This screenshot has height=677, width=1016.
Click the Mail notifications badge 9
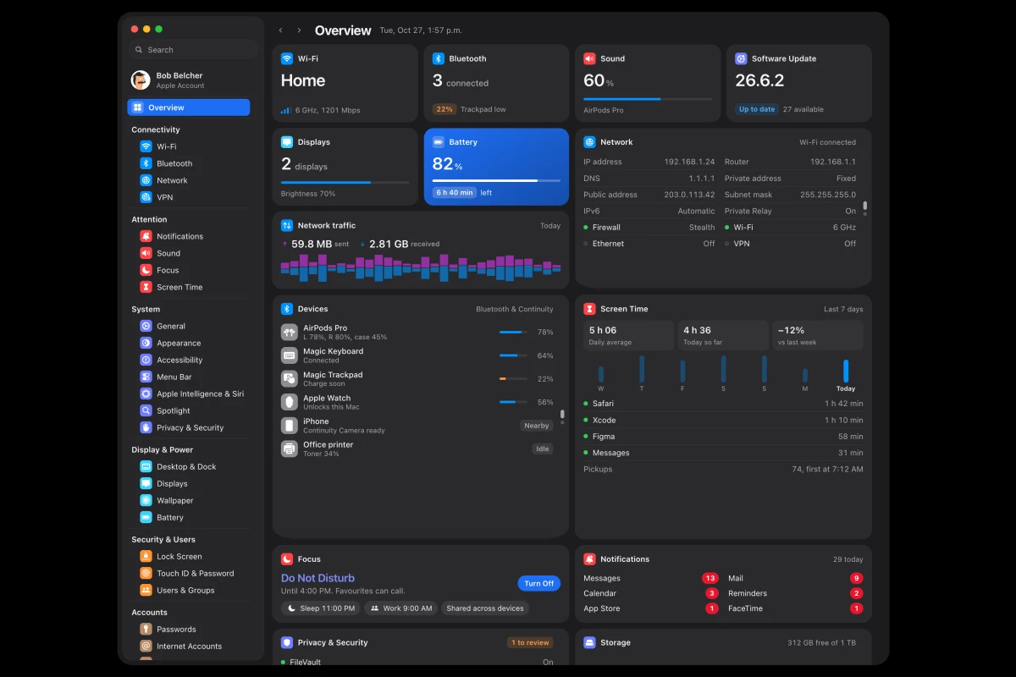tap(857, 578)
